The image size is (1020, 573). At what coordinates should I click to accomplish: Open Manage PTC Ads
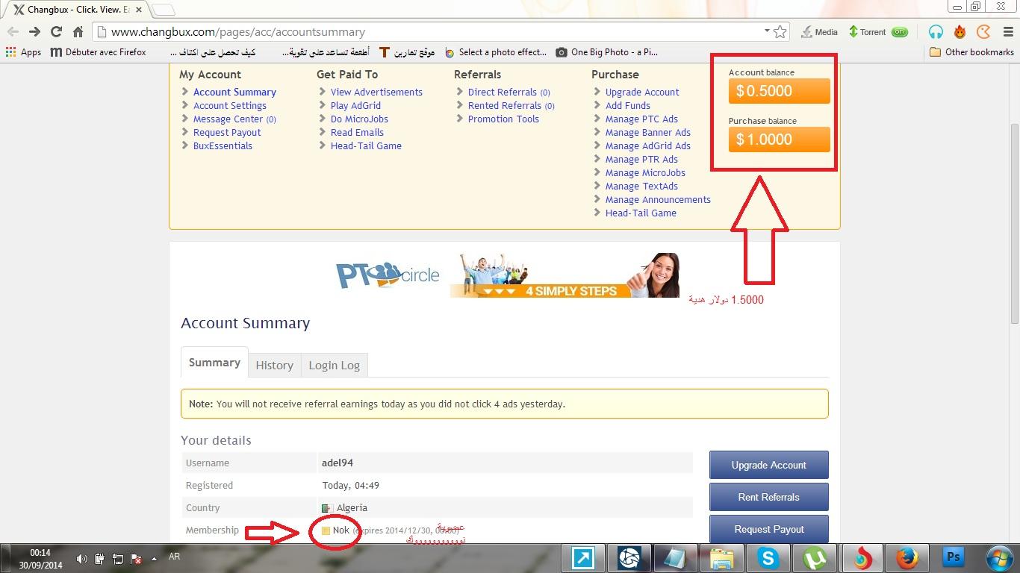click(x=641, y=119)
